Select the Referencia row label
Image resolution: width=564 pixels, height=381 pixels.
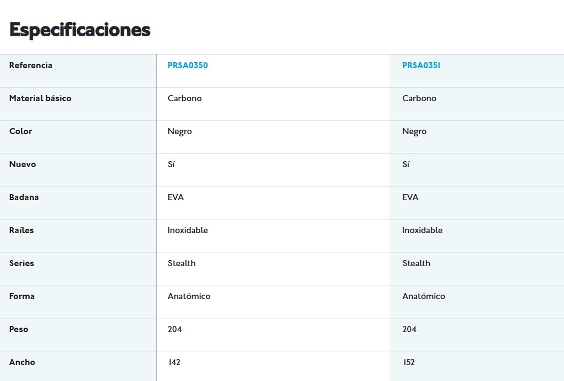(31, 65)
